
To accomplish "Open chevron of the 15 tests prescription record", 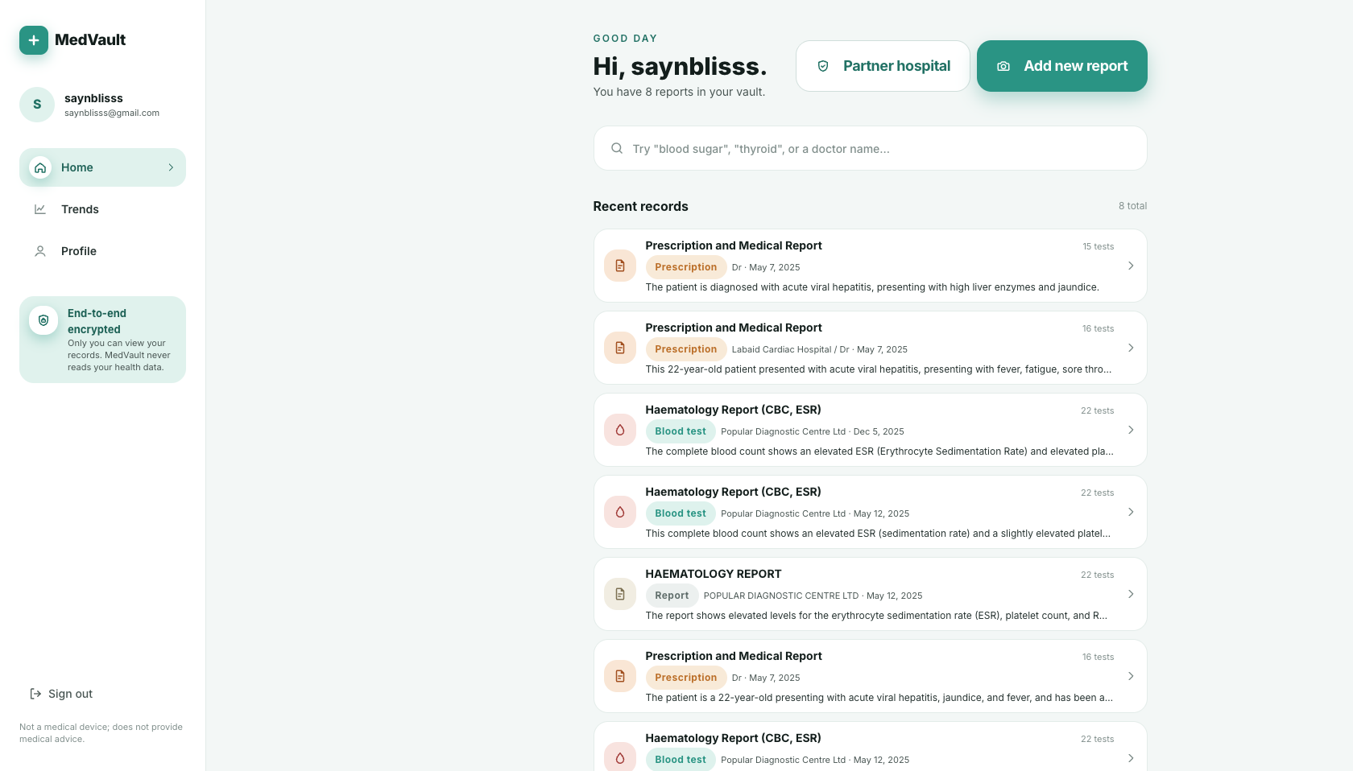I will pos(1131,266).
